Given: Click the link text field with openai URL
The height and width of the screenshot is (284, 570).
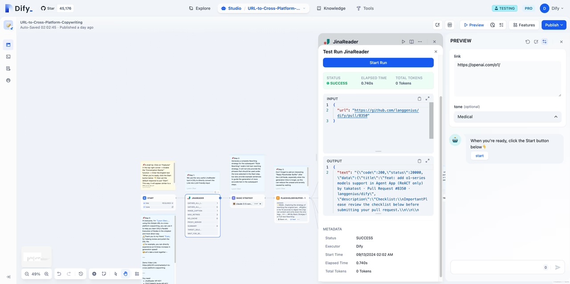Looking at the screenshot, I should tap(507, 78).
